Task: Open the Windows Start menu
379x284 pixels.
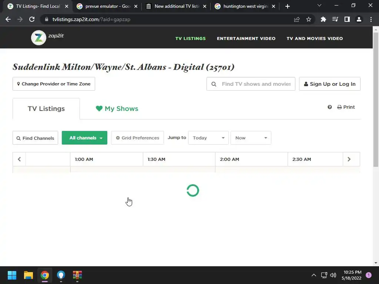Action: 12,275
